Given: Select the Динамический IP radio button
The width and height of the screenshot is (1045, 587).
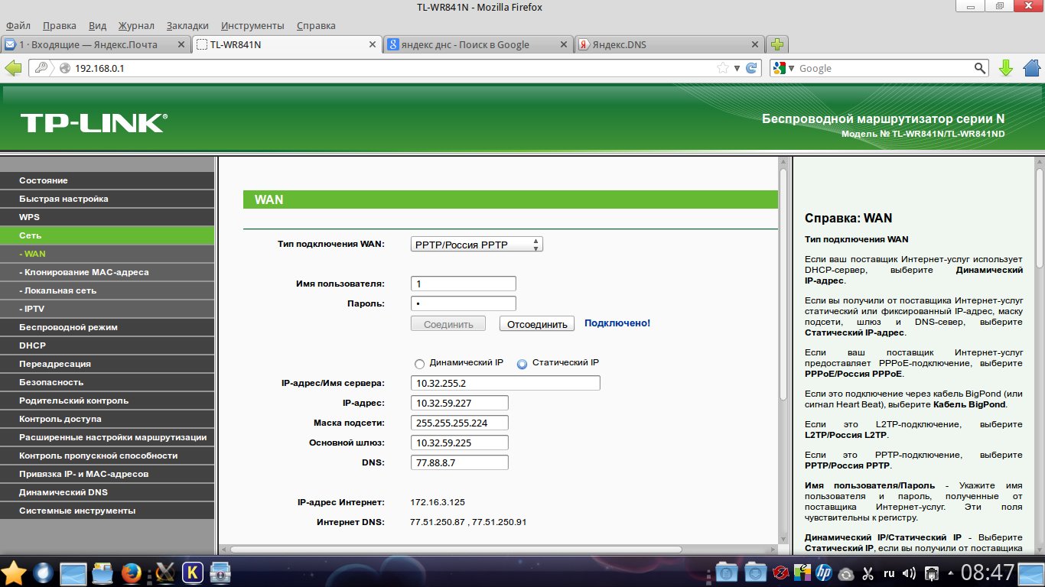Looking at the screenshot, I should coord(418,364).
